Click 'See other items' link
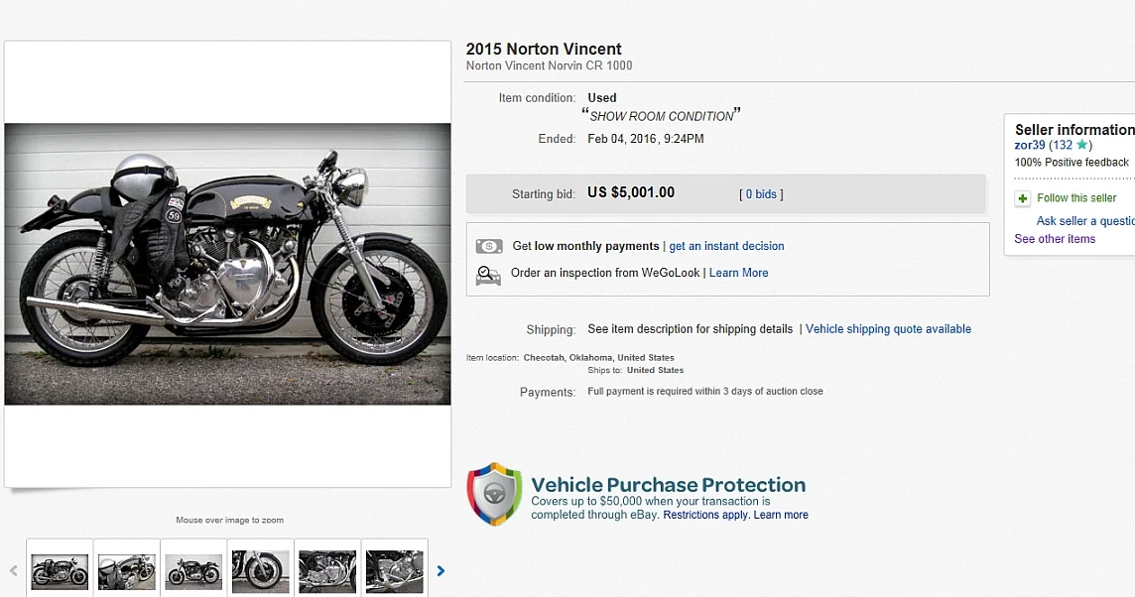This screenshot has height=597, width=1135. [x=1055, y=239]
